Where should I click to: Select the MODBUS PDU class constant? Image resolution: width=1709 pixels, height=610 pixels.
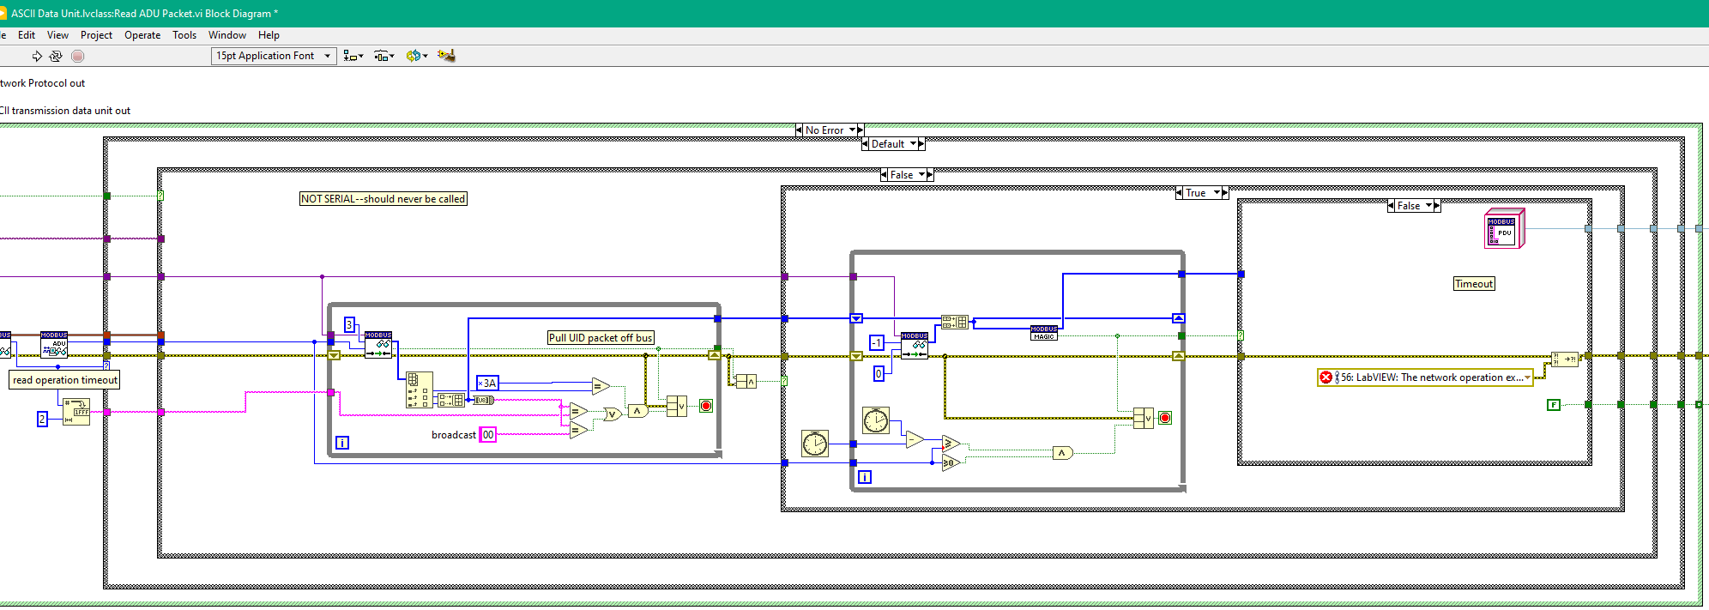point(1504,229)
